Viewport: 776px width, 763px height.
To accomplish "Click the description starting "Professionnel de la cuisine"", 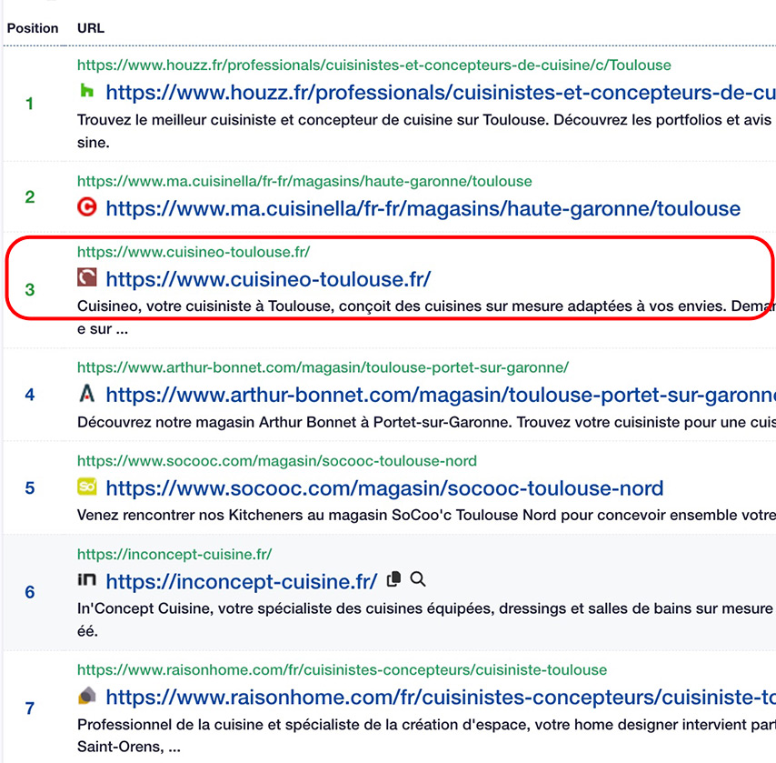I will [x=426, y=736].
